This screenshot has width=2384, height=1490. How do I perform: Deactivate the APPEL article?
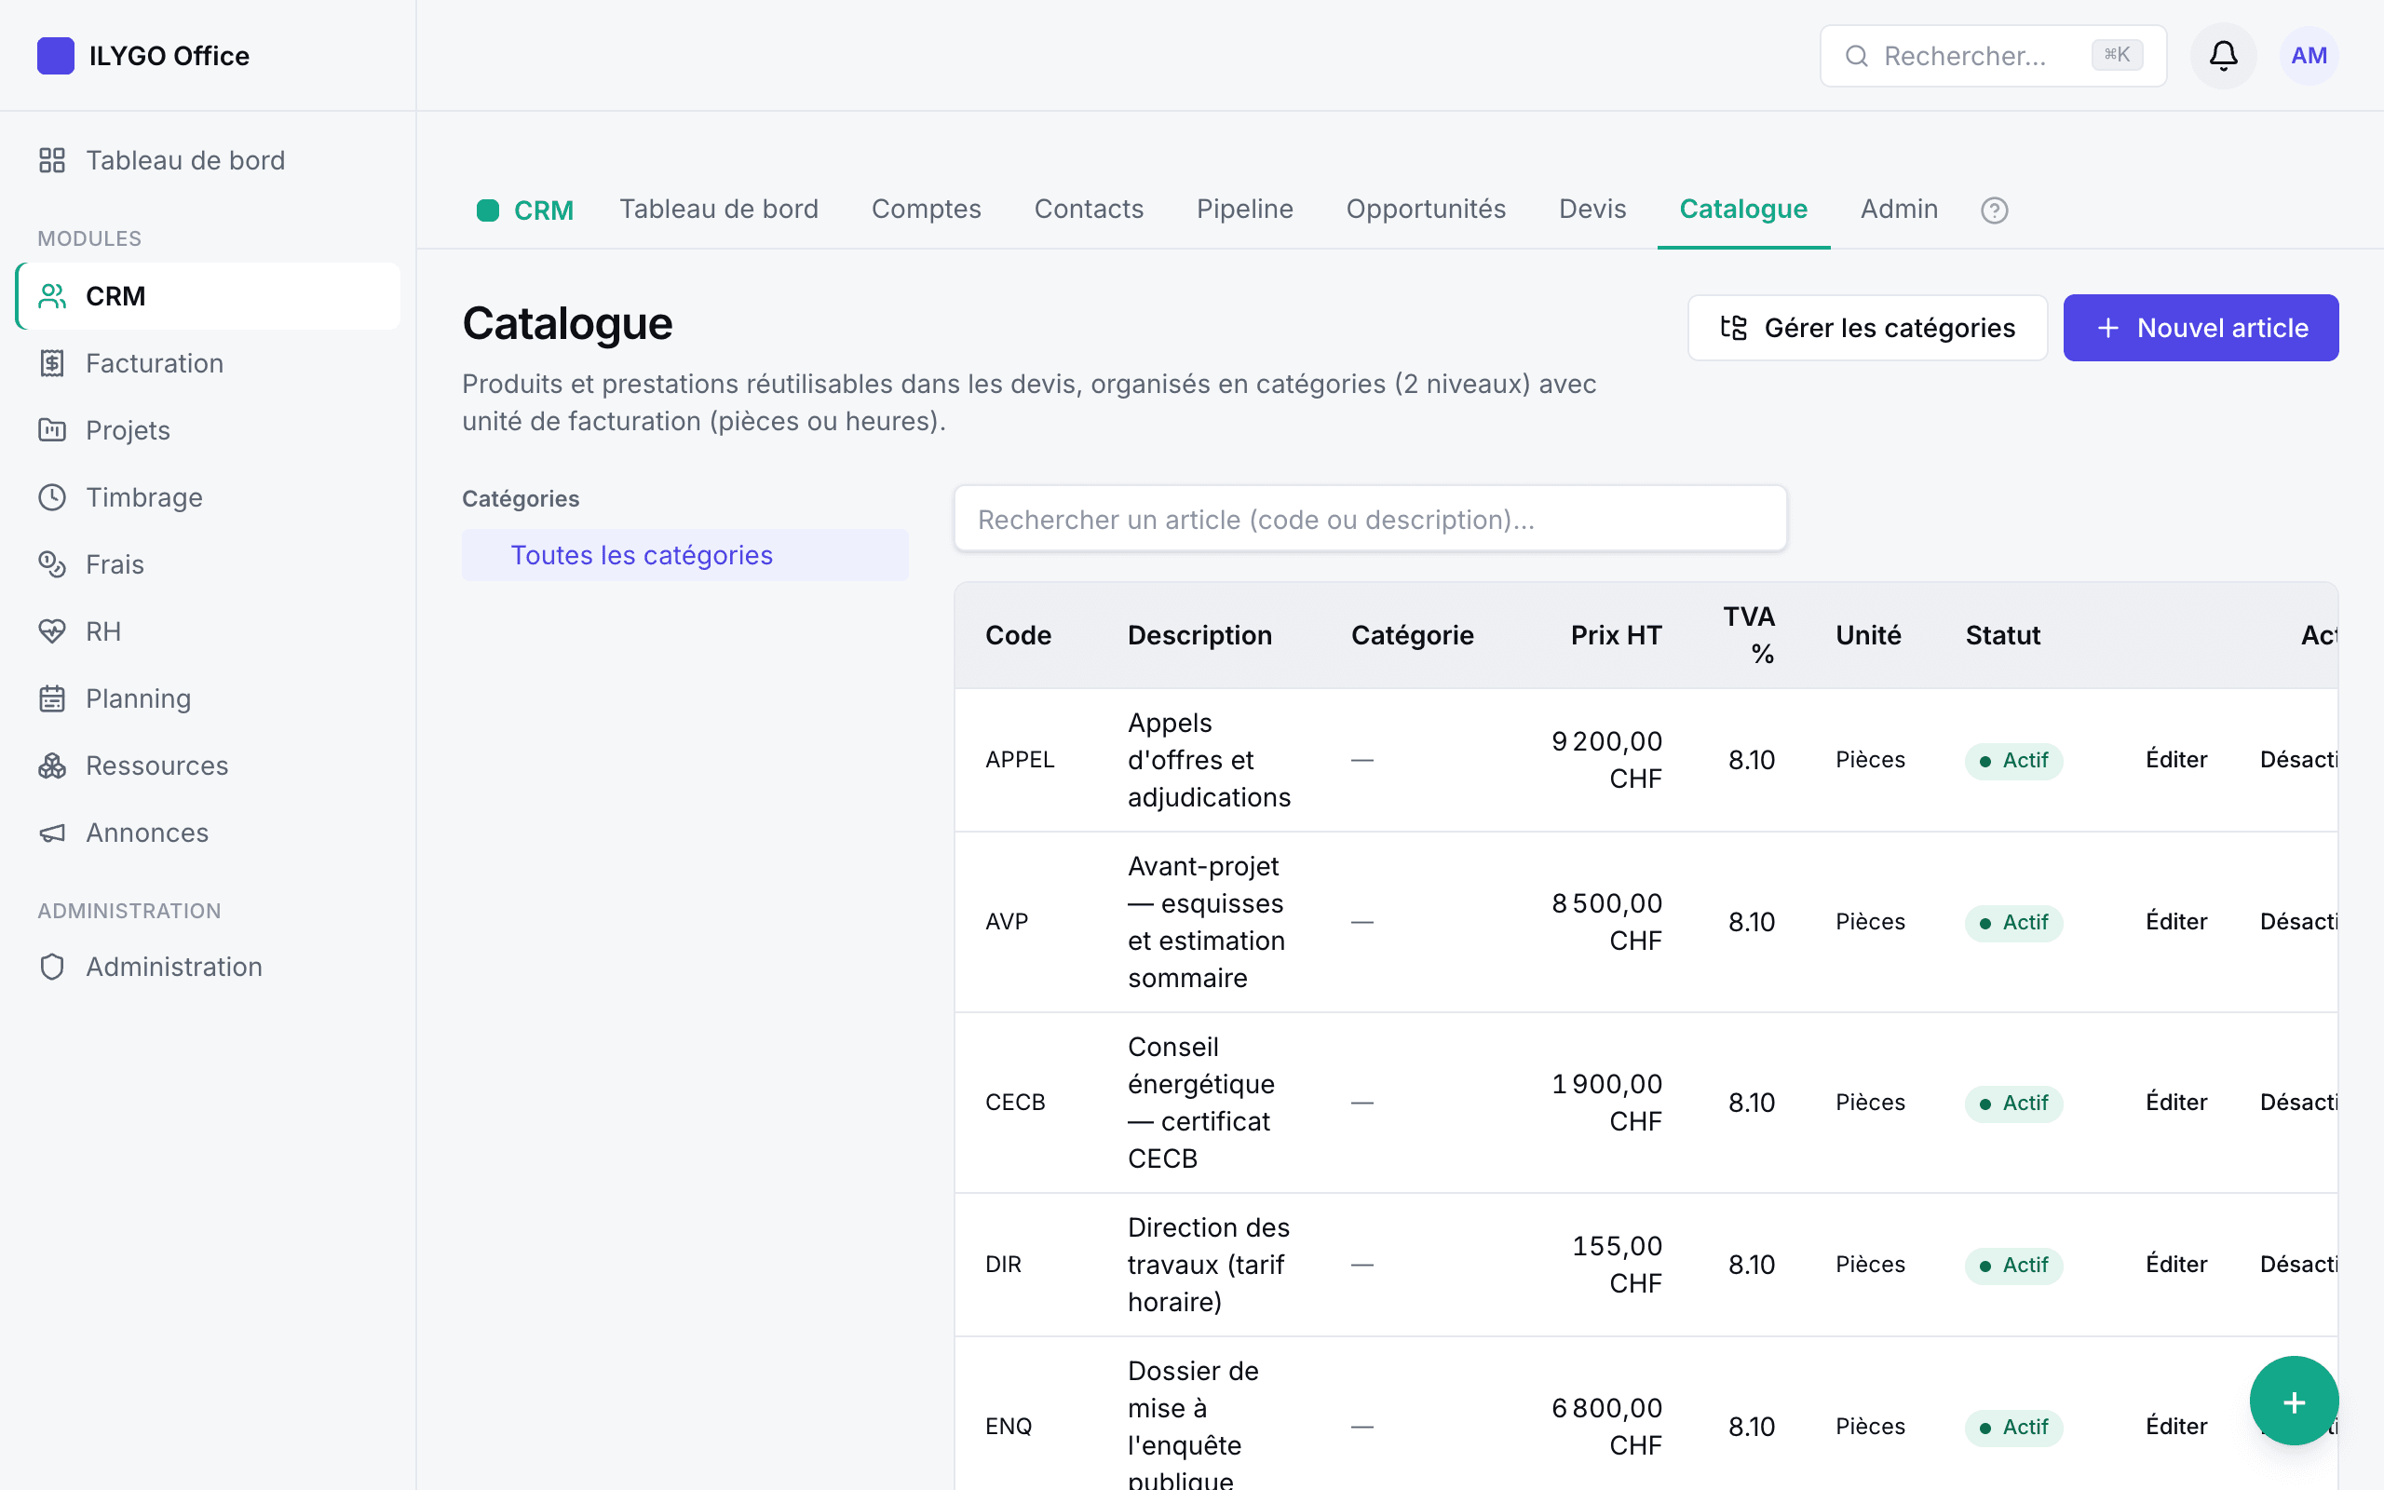2298,760
